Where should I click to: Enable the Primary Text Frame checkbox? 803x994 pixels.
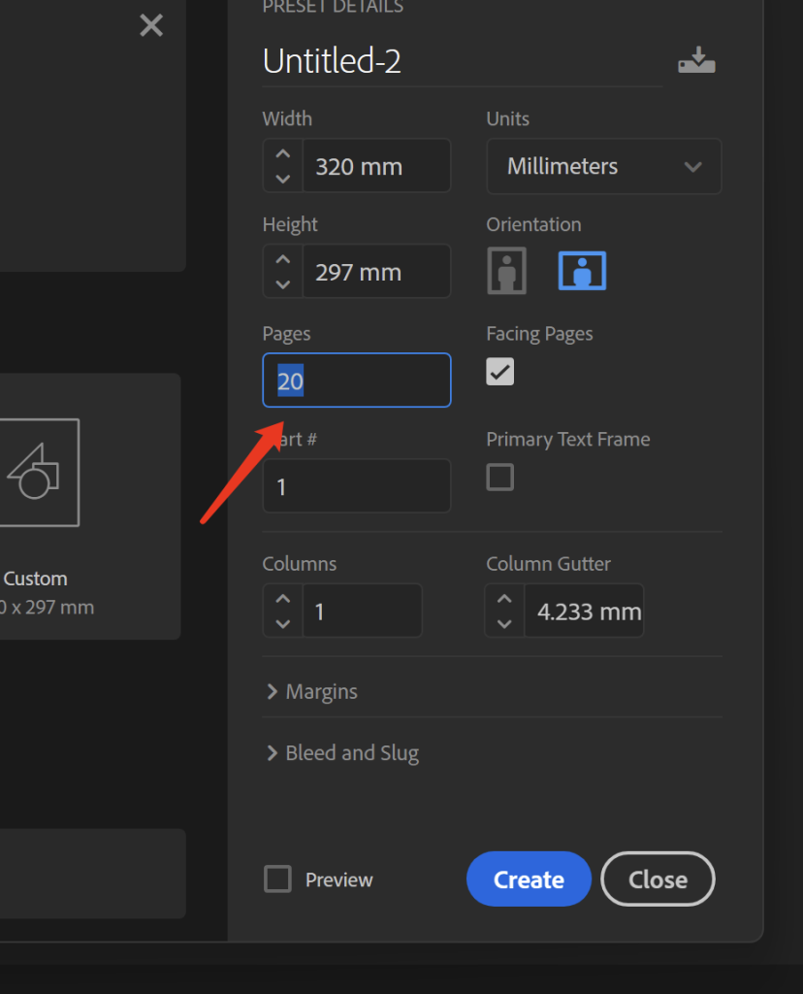point(500,478)
